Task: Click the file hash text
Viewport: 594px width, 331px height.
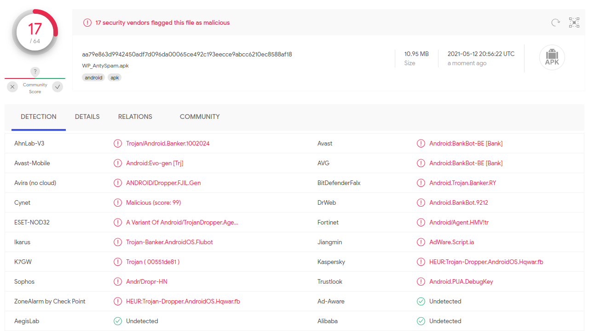Action: 187,54
